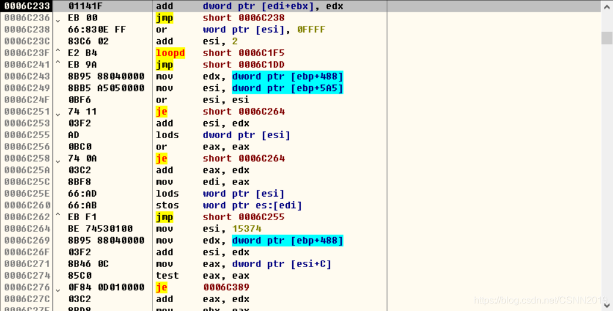Select address 0006C24F
This screenshot has width=613, height=311.
[26, 100]
